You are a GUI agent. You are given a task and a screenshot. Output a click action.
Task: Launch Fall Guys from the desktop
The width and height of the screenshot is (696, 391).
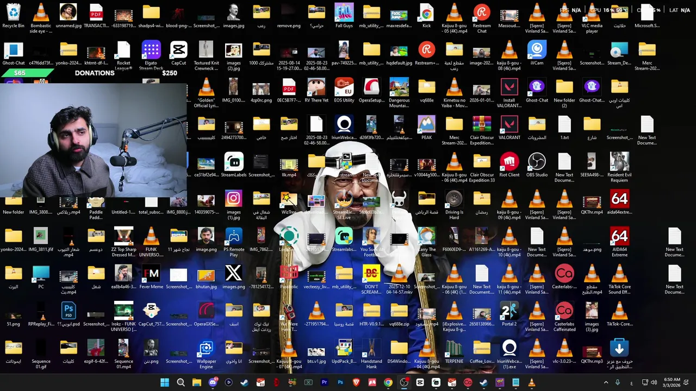(x=344, y=16)
